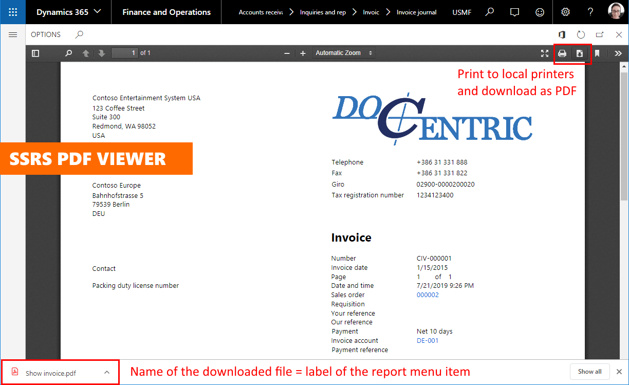
Task: Open the OPTIONS menu tab
Action: tap(46, 34)
